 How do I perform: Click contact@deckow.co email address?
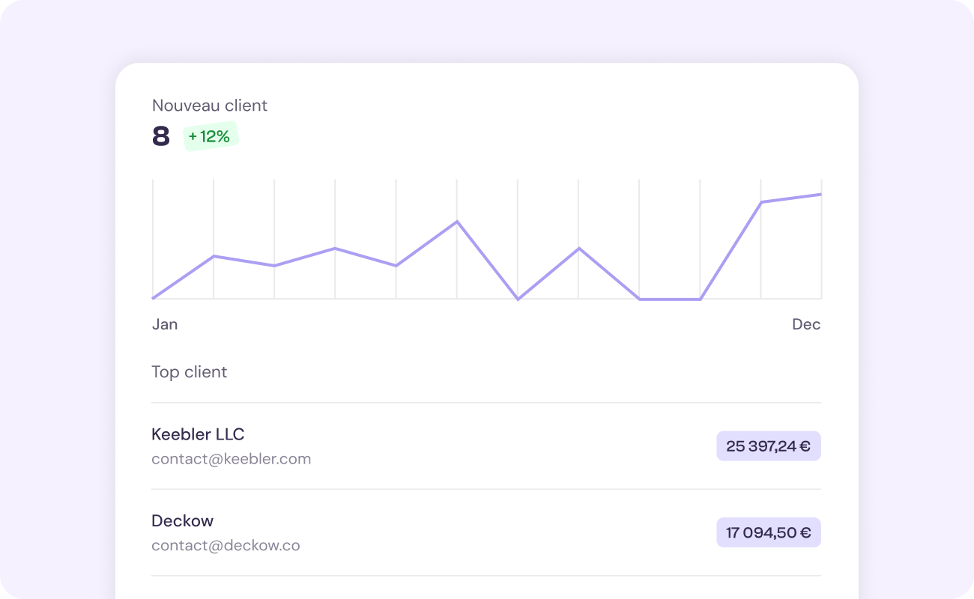tap(226, 545)
